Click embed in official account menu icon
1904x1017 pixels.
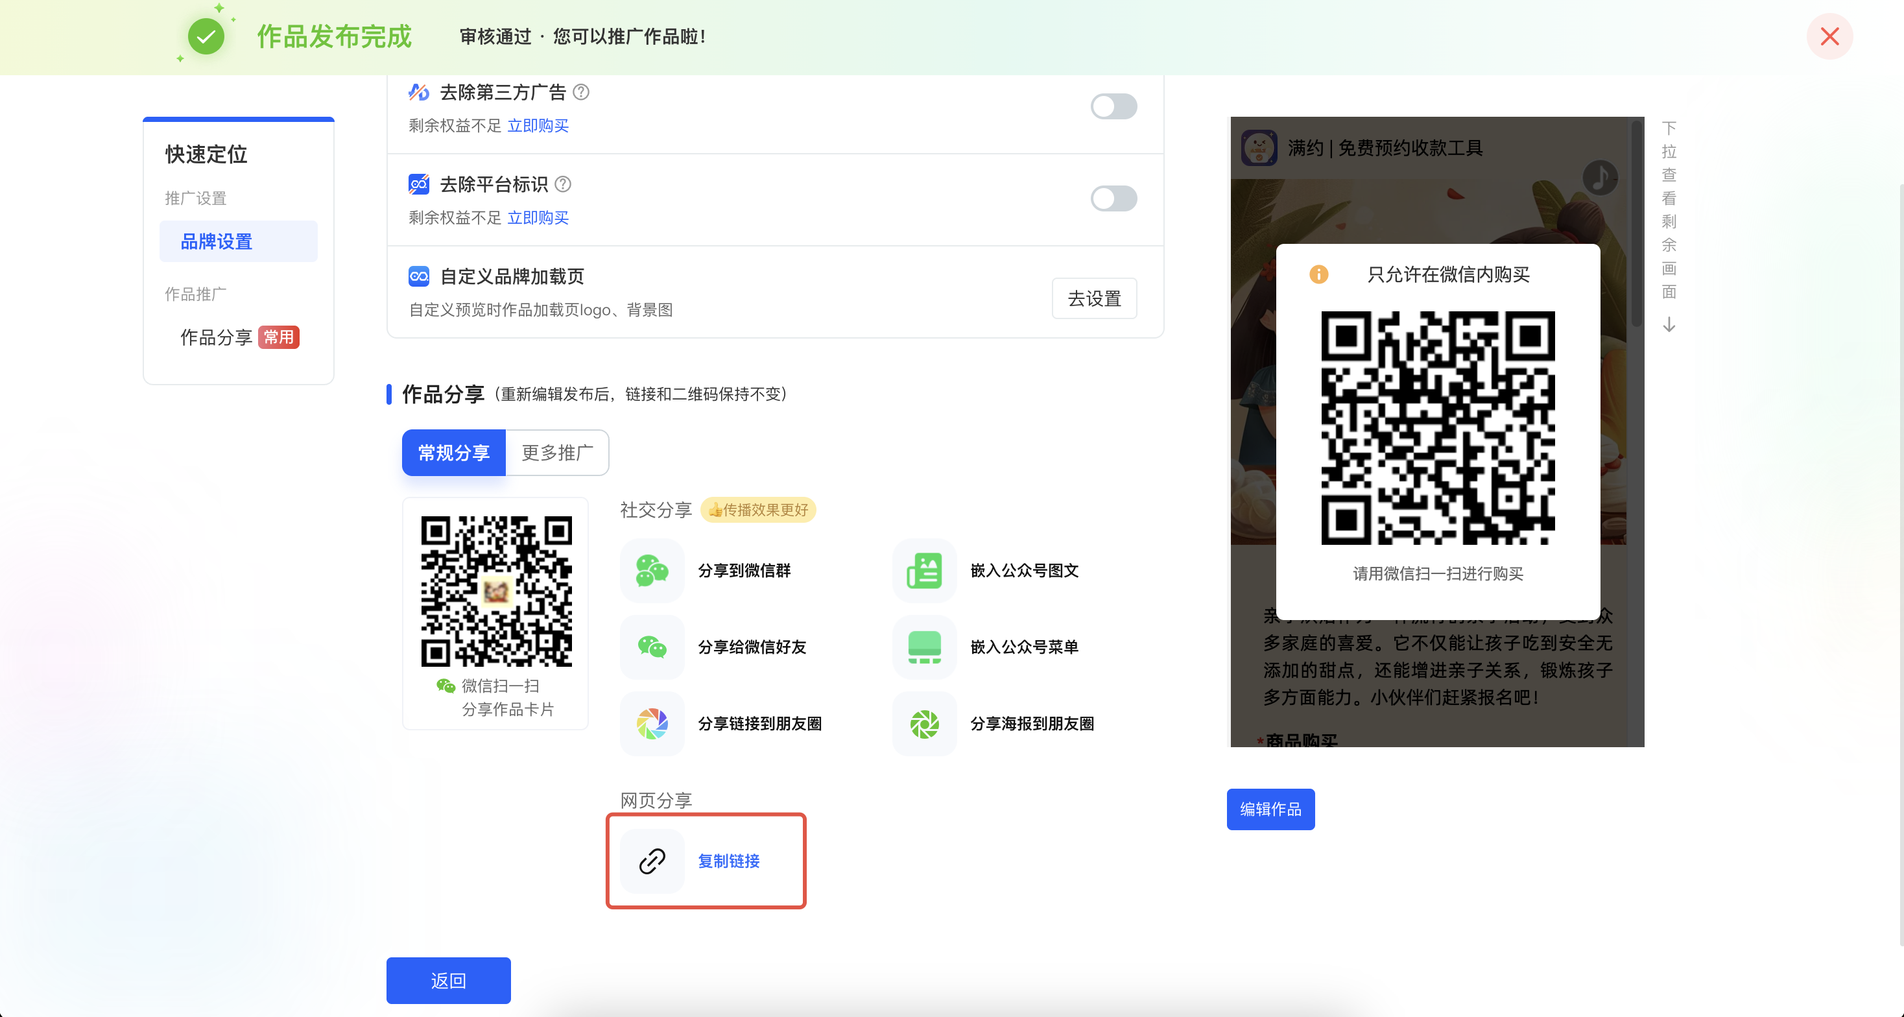tap(924, 647)
